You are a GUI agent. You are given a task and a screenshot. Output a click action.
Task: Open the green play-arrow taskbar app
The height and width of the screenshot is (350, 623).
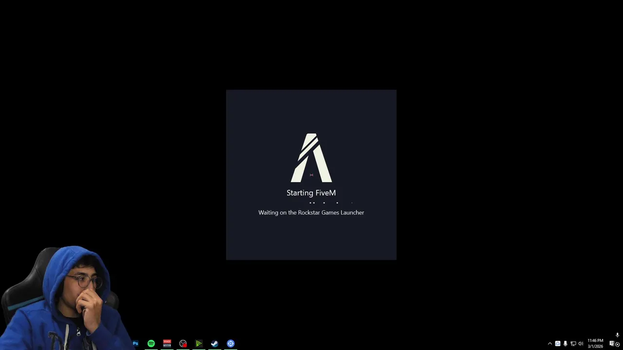(x=199, y=344)
